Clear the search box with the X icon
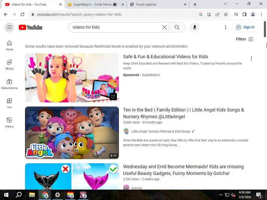This screenshot has width=267, height=200. (165, 27)
